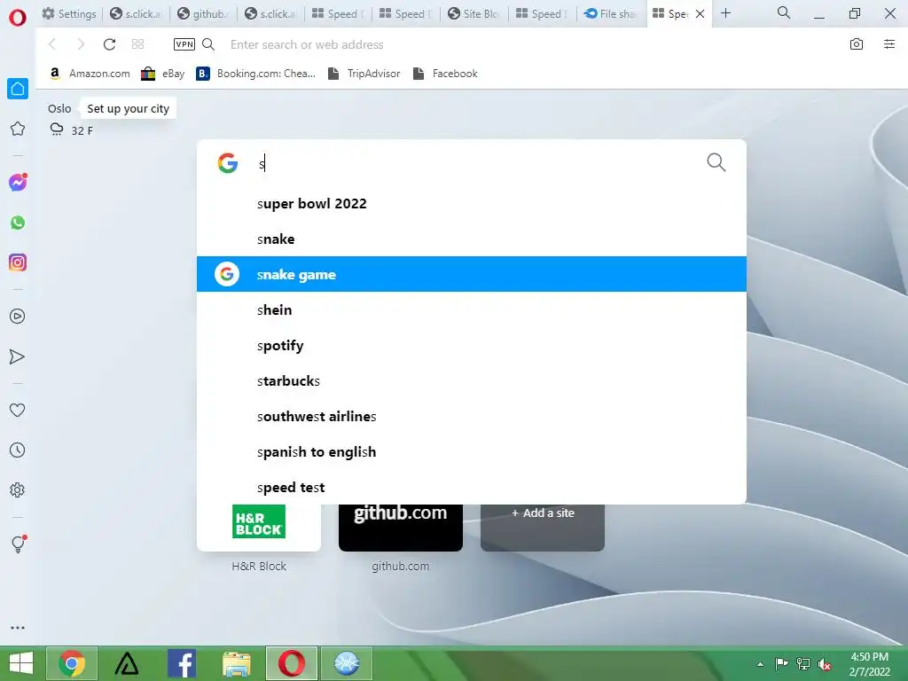The image size is (908, 681).
Task: Open a new tab with plus button
Action: 725,12
